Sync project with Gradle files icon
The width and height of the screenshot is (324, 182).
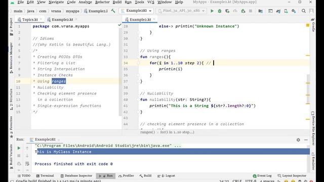coord(278,11)
